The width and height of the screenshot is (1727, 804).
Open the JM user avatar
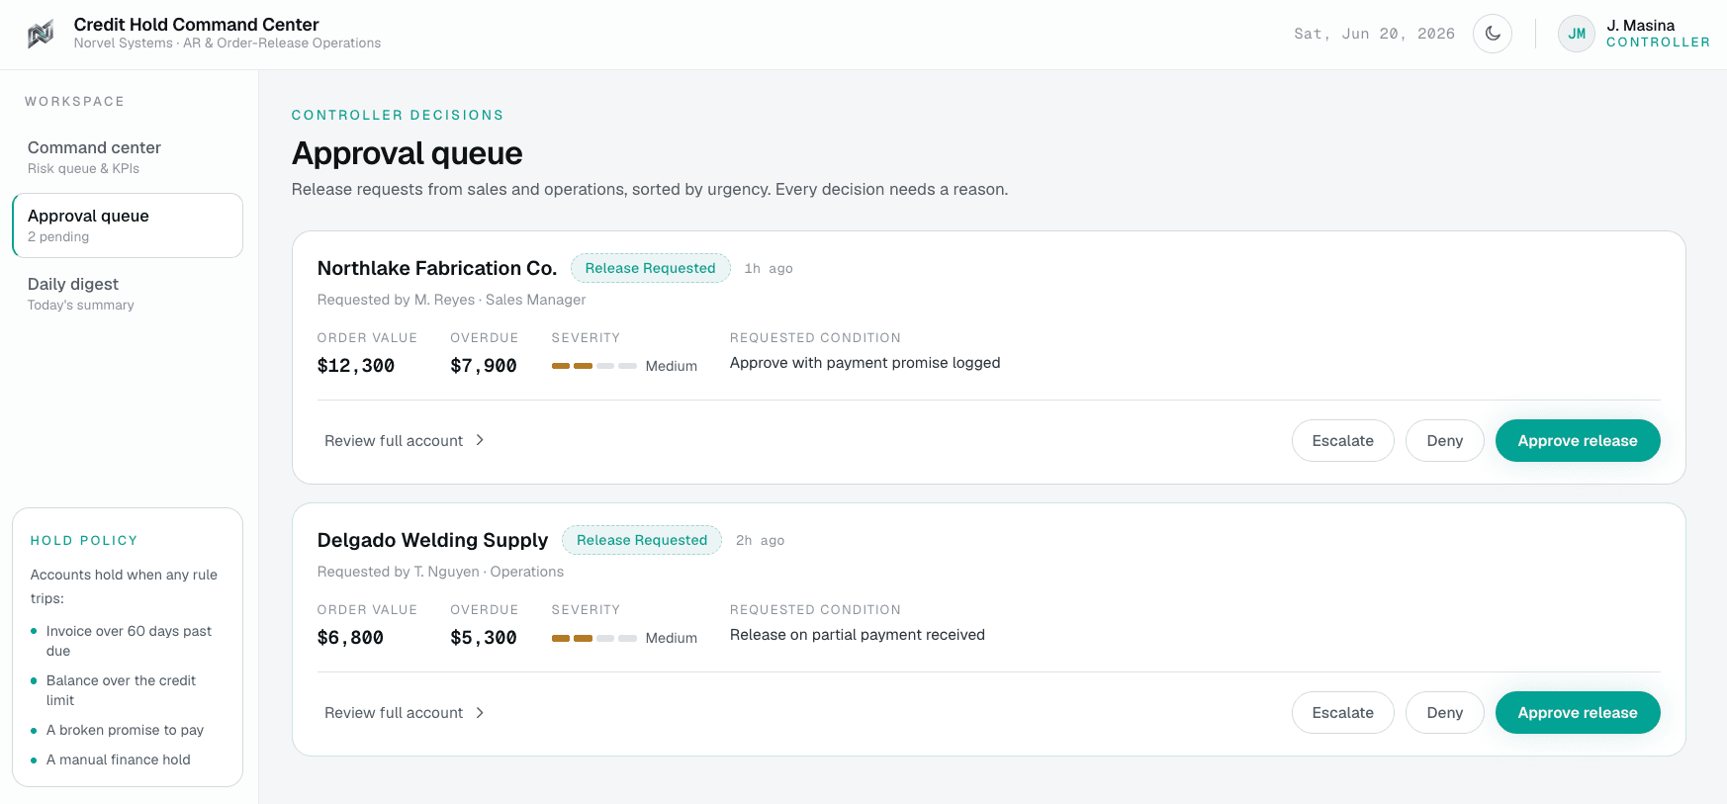[x=1577, y=34]
